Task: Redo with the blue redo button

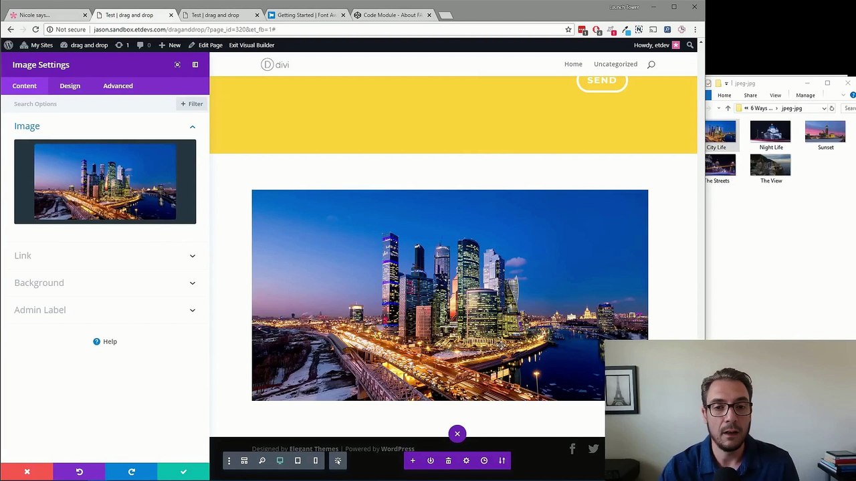Action: [131, 472]
